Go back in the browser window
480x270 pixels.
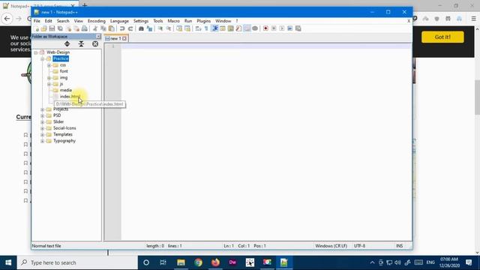click(7, 19)
